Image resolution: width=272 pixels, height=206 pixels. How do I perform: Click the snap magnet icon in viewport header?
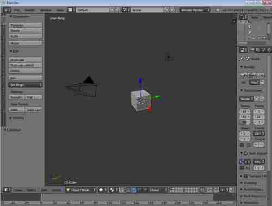[216, 190]
